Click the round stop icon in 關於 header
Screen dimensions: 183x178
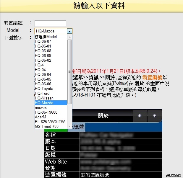coord(155,116)
